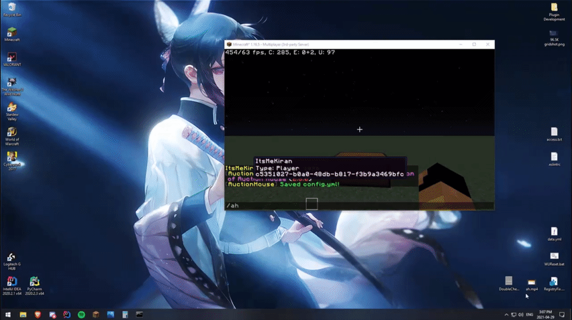Image resolution: width=572 pixels, height=320 pixels.
Task: Select the Logitech G HUB shortcut
Action: 11,262
